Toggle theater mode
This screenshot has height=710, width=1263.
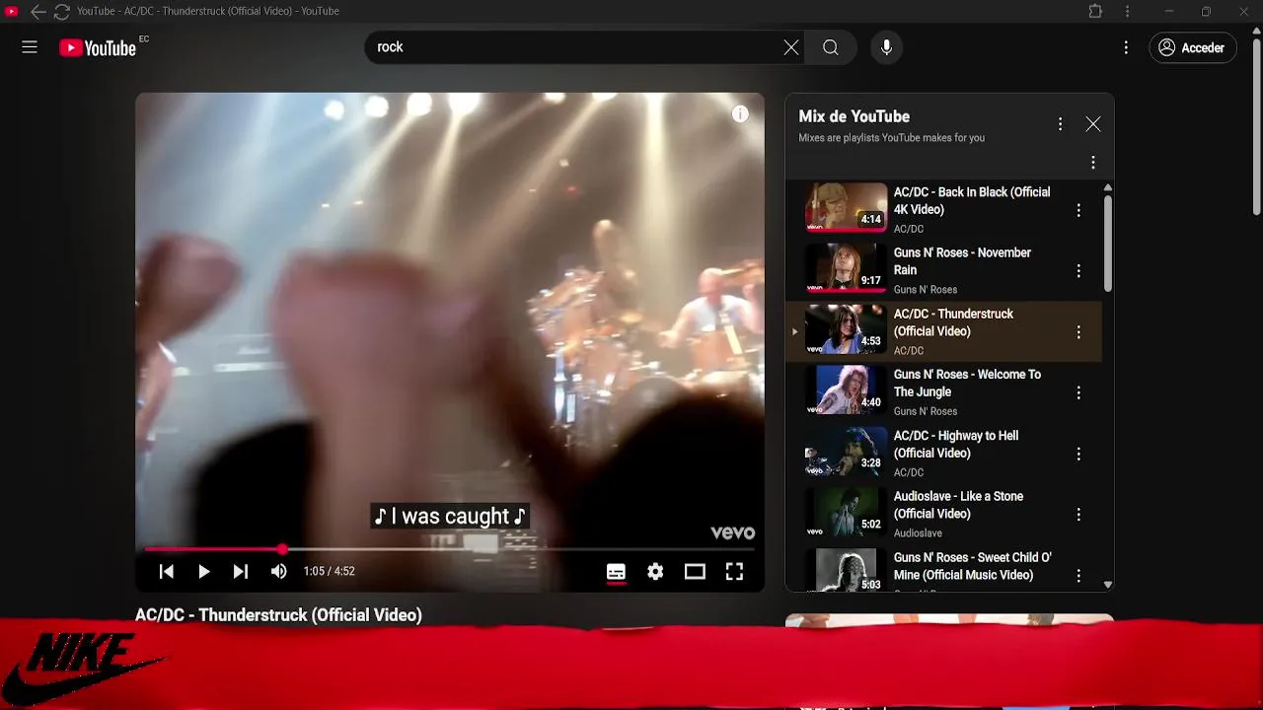pos(695,572)
